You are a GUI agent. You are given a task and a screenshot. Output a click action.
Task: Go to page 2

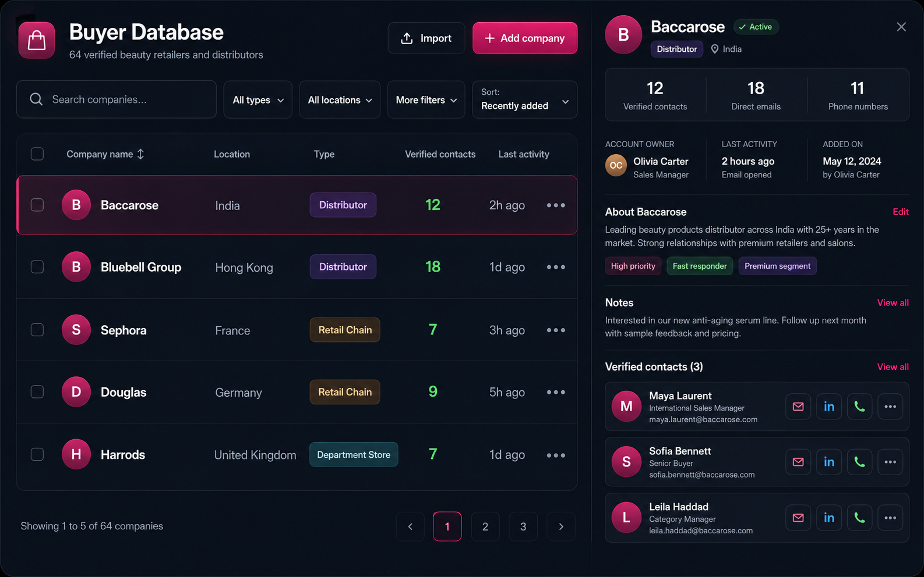pos(485,526)
